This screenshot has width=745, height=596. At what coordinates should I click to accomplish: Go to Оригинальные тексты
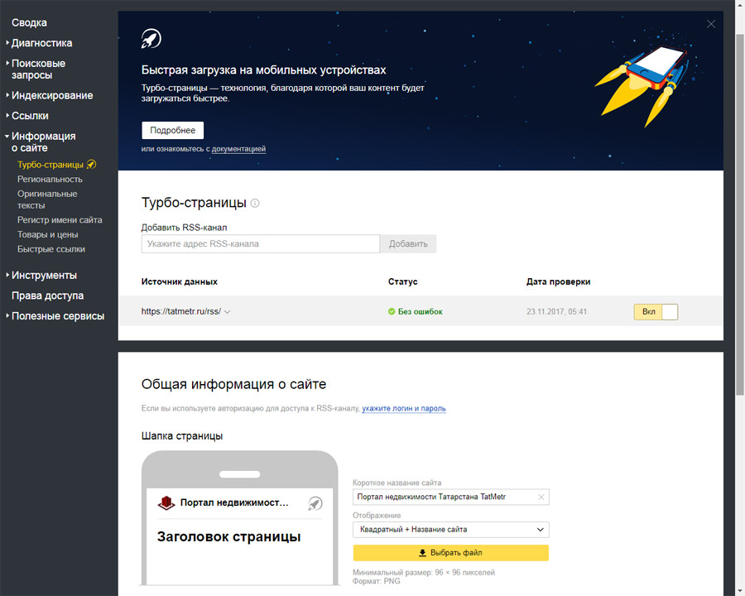(47, 199)
